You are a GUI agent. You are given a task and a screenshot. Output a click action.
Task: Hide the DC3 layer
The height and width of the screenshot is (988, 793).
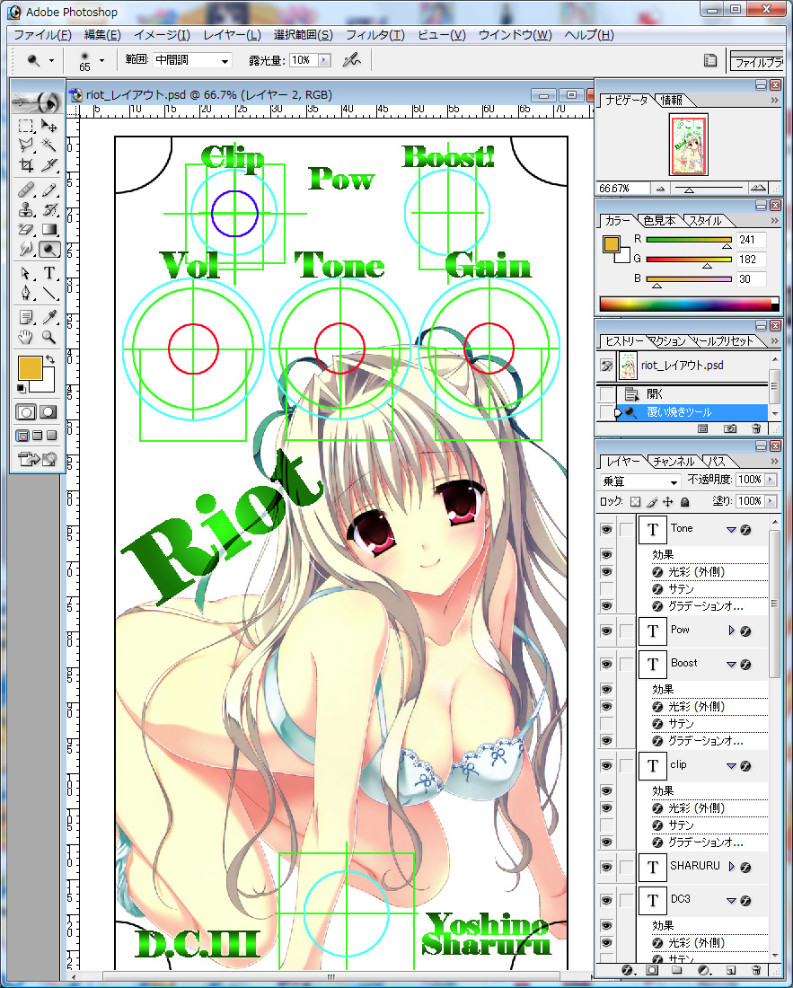[606, 901]
